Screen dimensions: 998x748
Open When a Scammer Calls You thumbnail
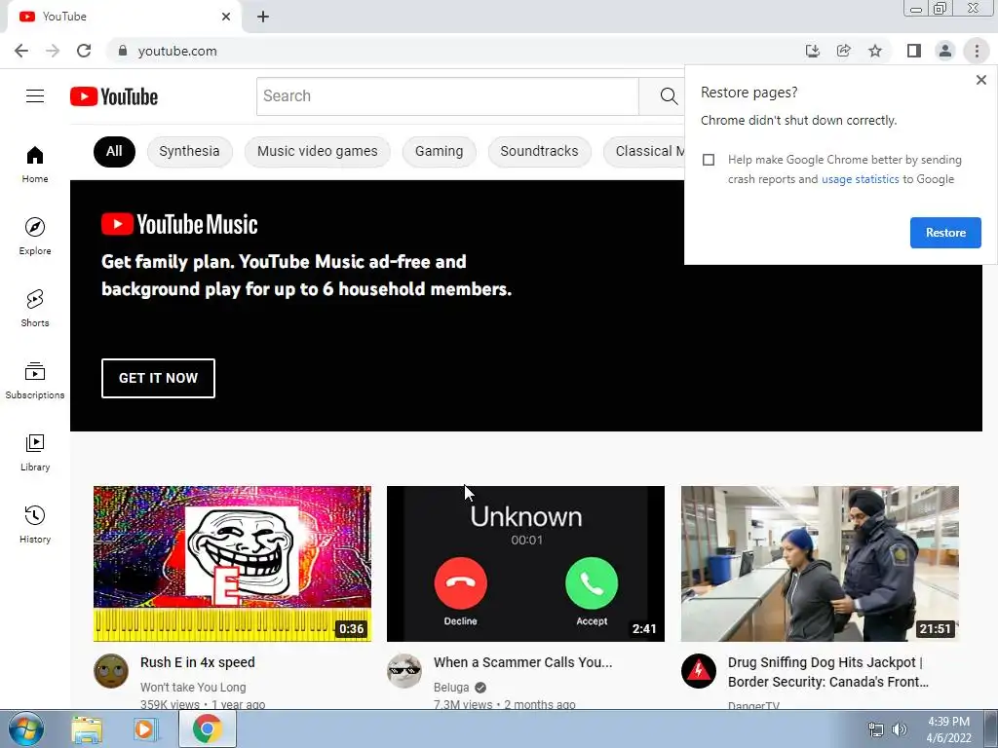525,564
